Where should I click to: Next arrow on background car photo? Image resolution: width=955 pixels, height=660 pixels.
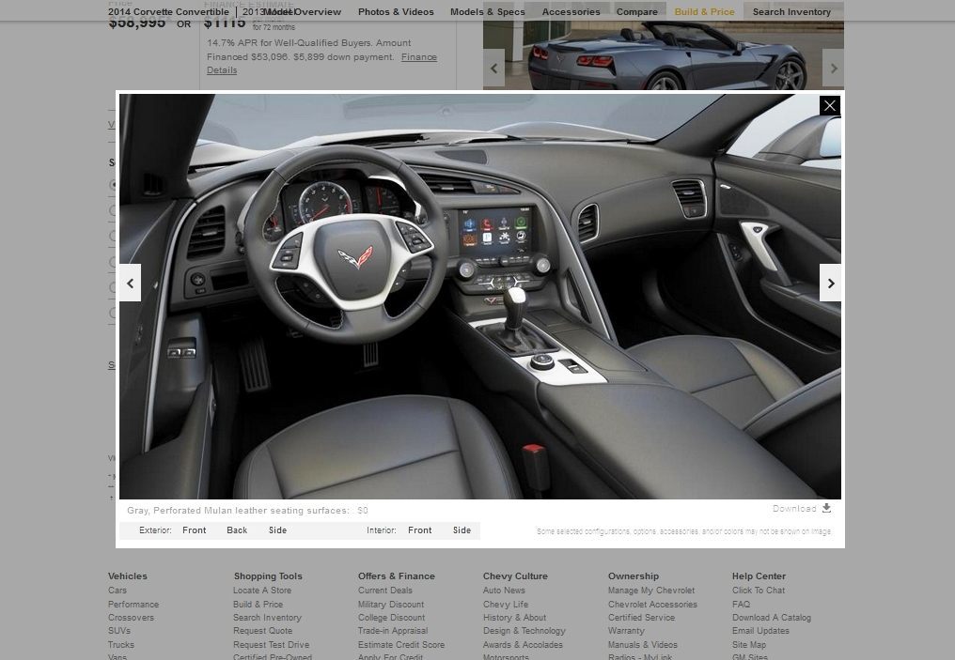(833, 69)
